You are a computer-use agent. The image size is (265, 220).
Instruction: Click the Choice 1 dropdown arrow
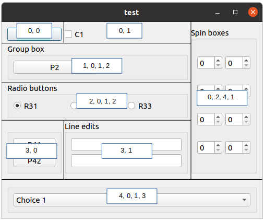pyautogui.click(x=244, y=200)
